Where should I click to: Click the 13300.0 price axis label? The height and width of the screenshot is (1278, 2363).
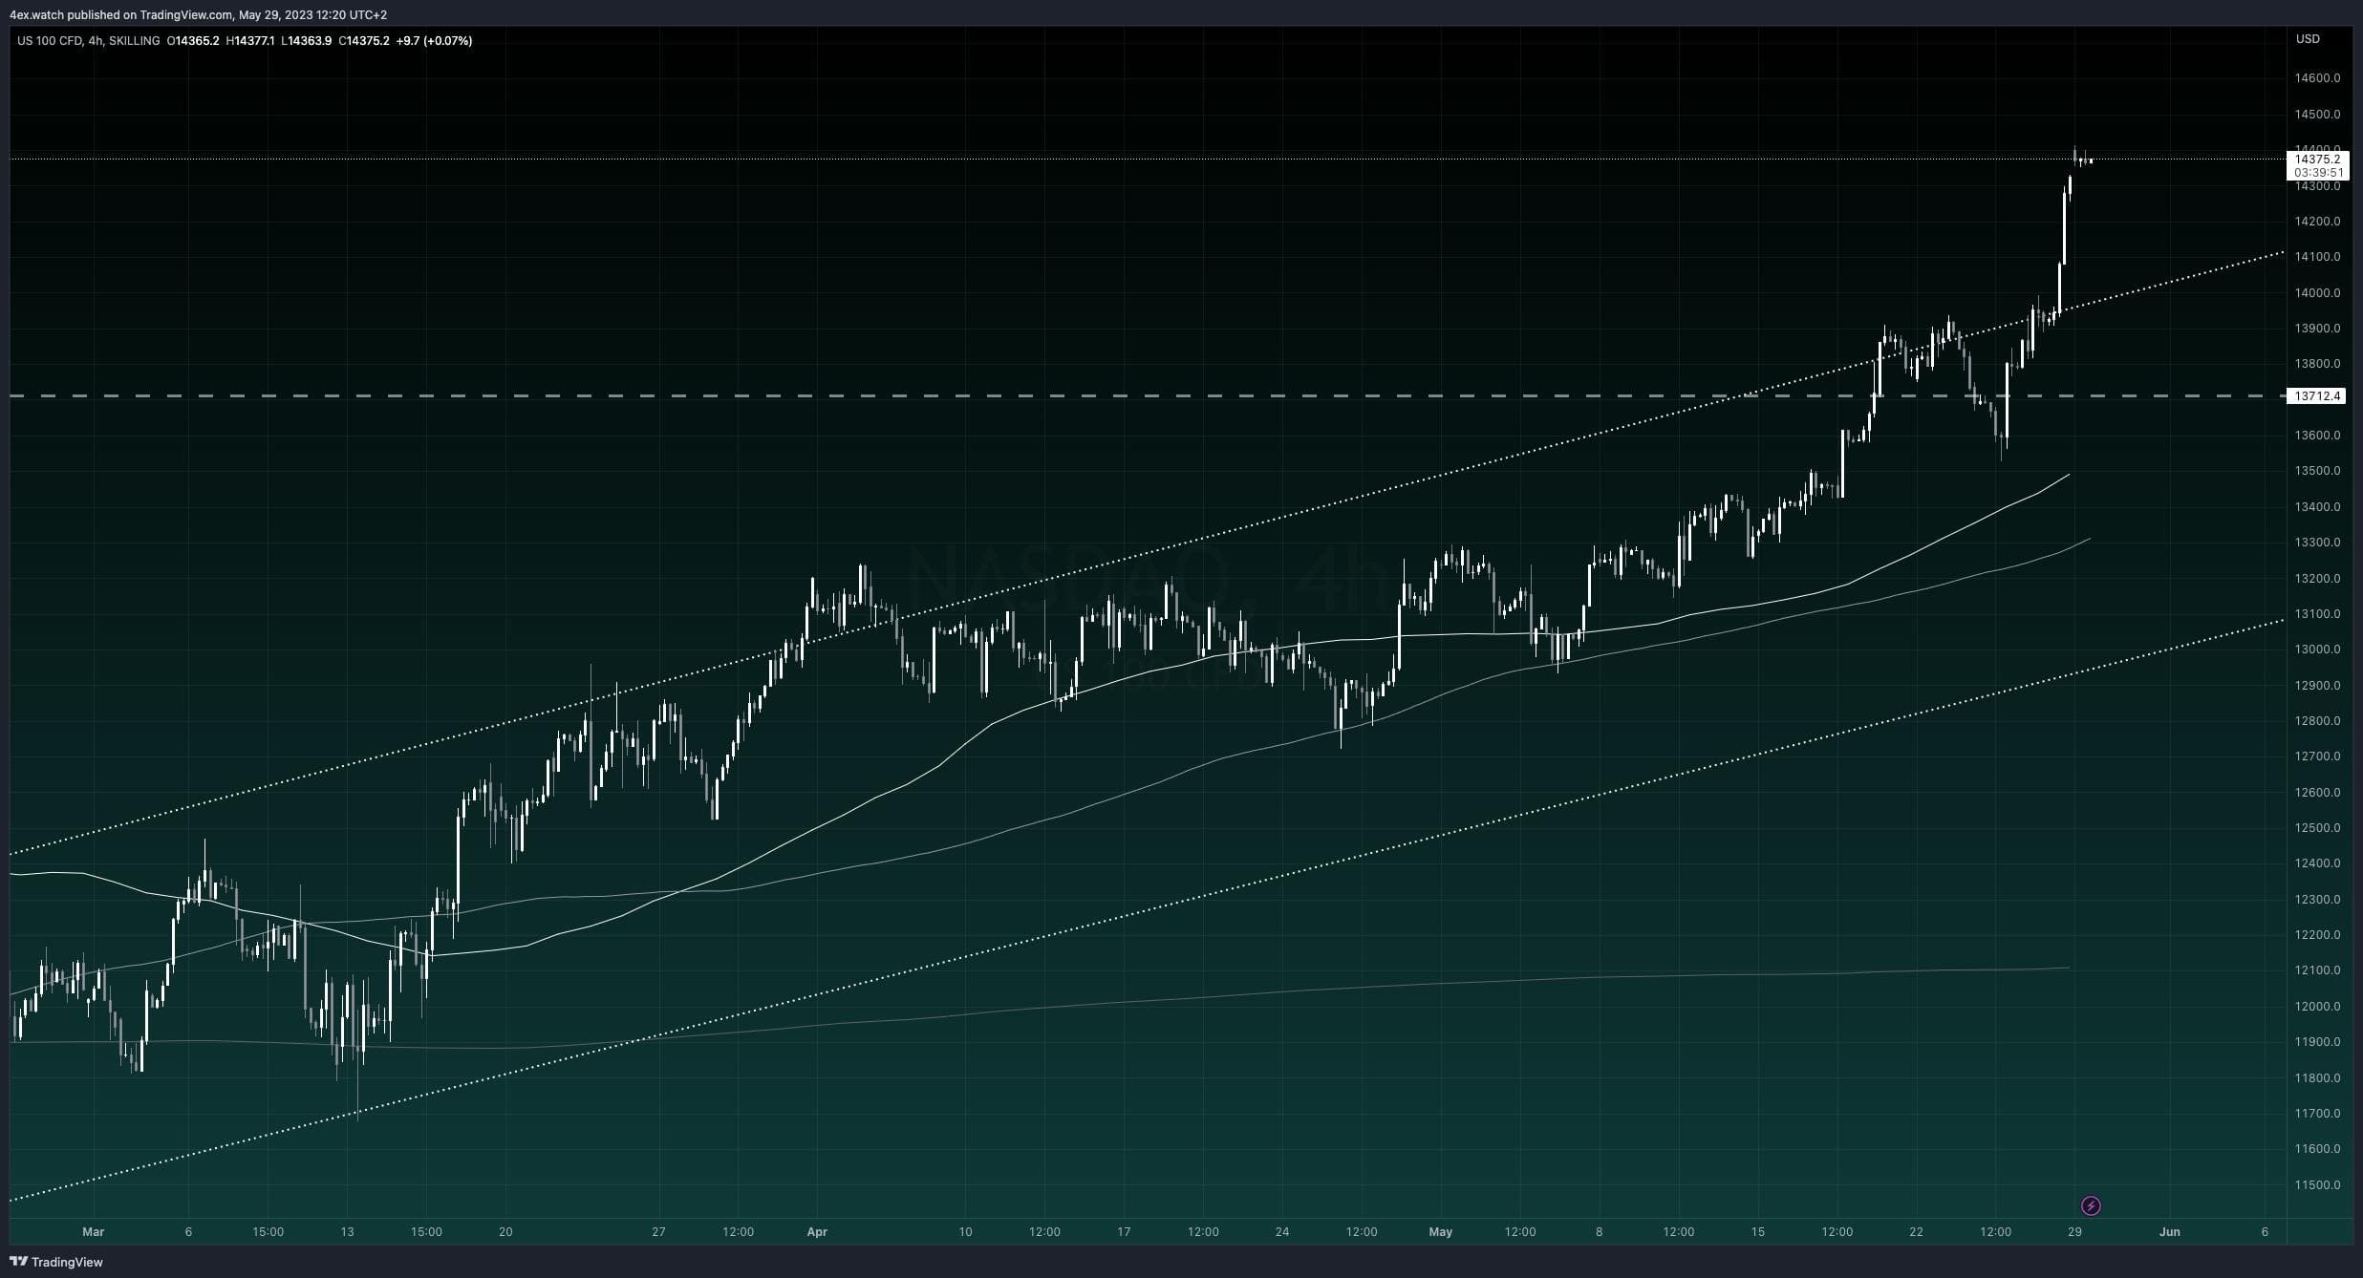point(2317,543)
